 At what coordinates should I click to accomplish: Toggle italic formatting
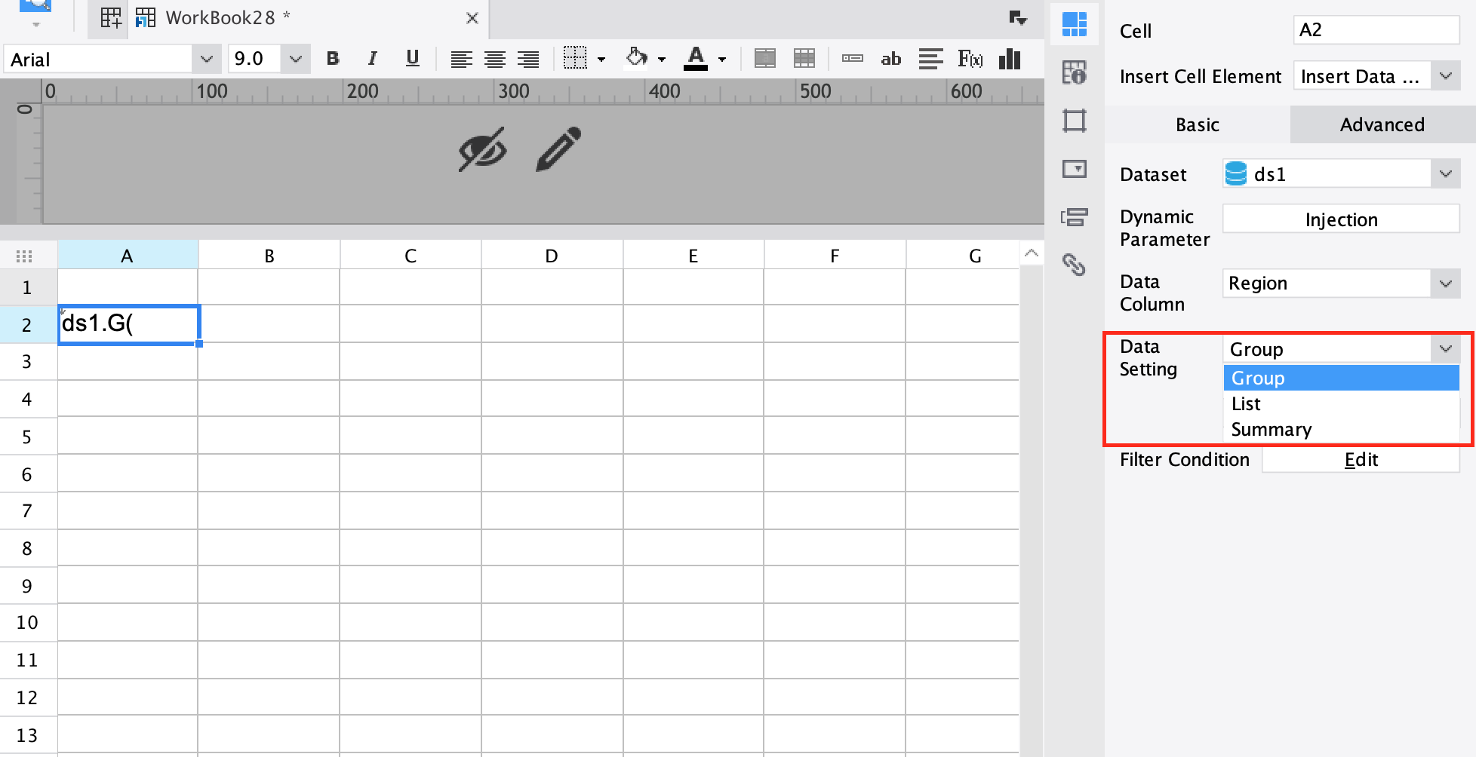coord(372,58)
